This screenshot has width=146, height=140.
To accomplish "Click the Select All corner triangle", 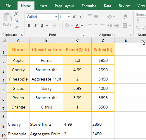I will point(4,40).
